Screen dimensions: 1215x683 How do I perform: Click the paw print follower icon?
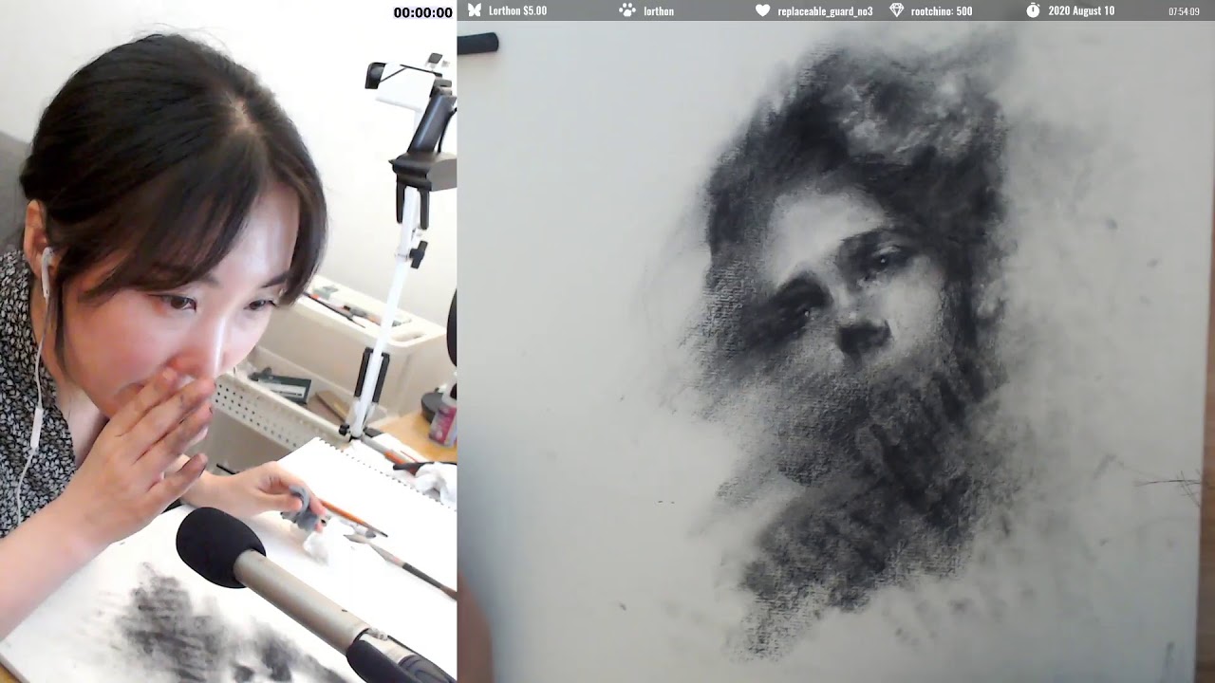626,10
